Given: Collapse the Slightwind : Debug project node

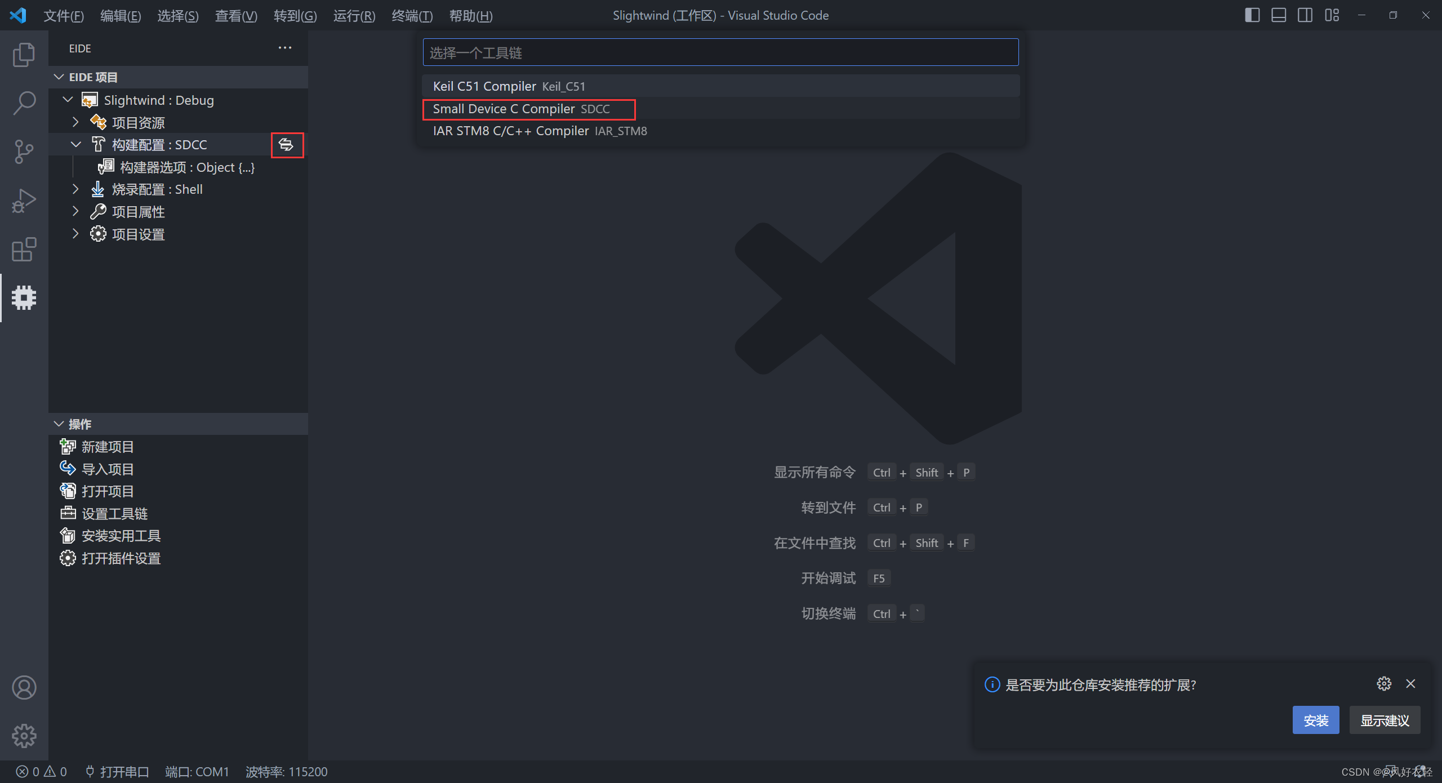Looking at the screenshot, I should pyautogui.click(x=68, y=100).
